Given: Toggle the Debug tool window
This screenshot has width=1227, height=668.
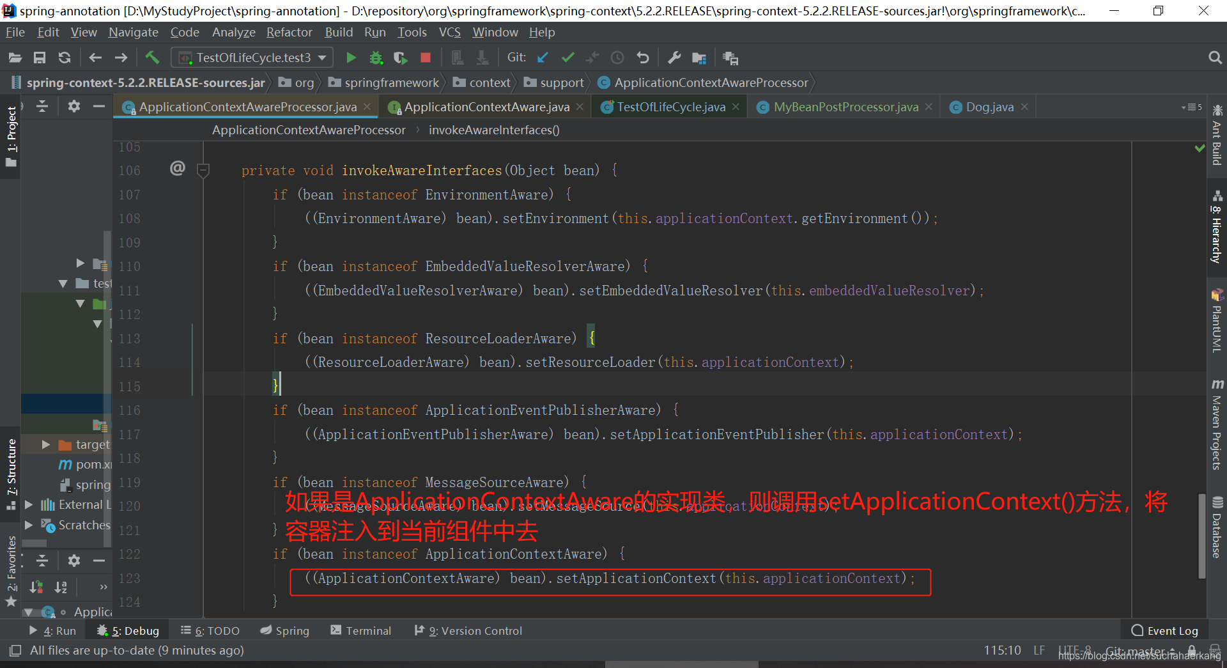Looking at the screenshot, I should pyautogui.click(x=128, y=631).
